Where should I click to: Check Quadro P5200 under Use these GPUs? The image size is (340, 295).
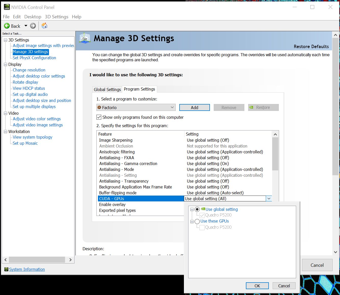click(202, 228)
